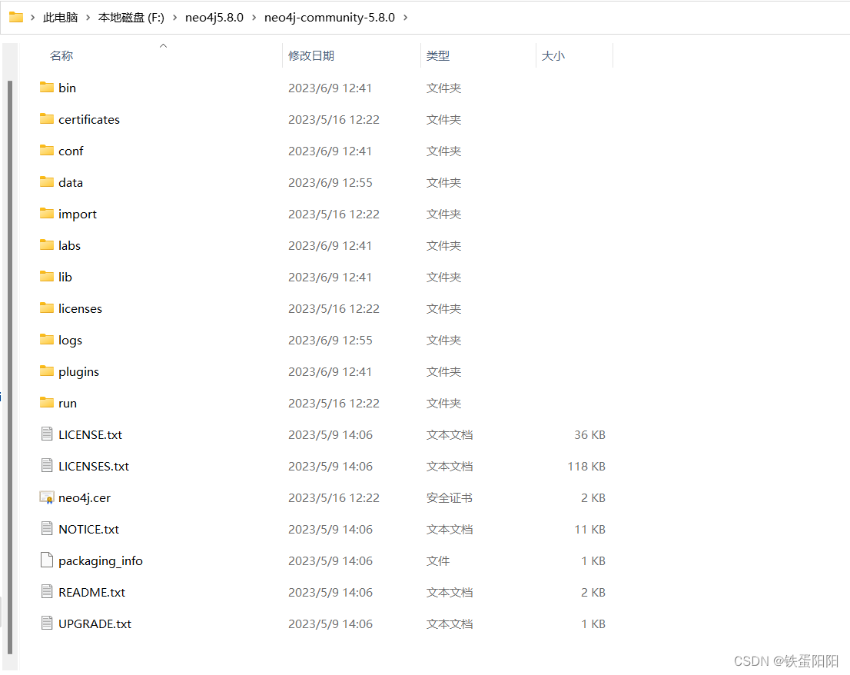Select the lib folder name

(65, 277)
